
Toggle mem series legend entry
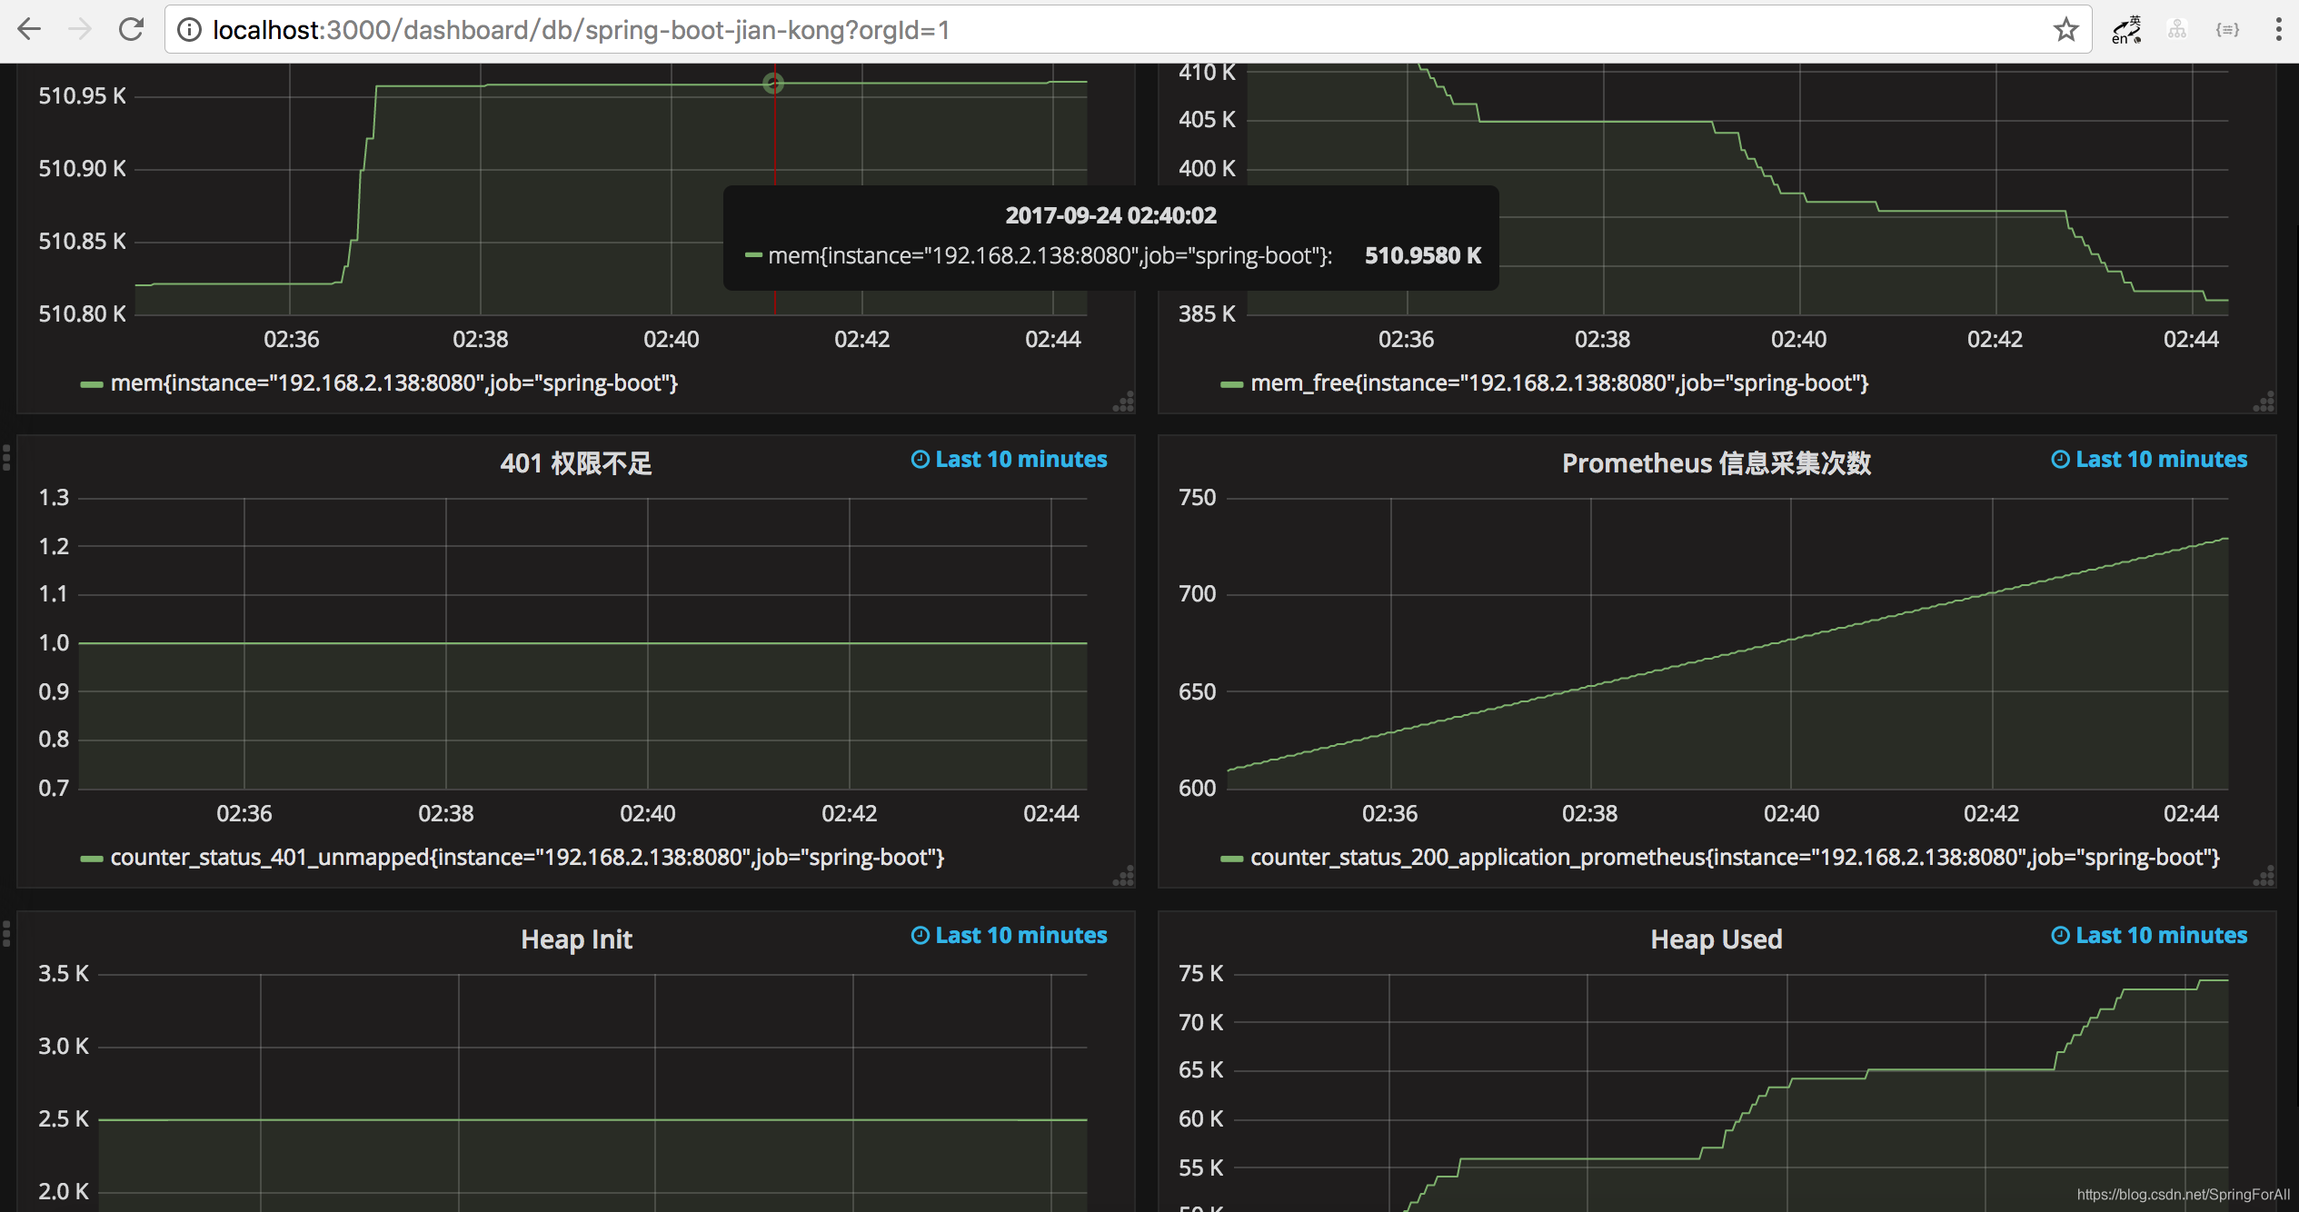[x=393, y=383]
